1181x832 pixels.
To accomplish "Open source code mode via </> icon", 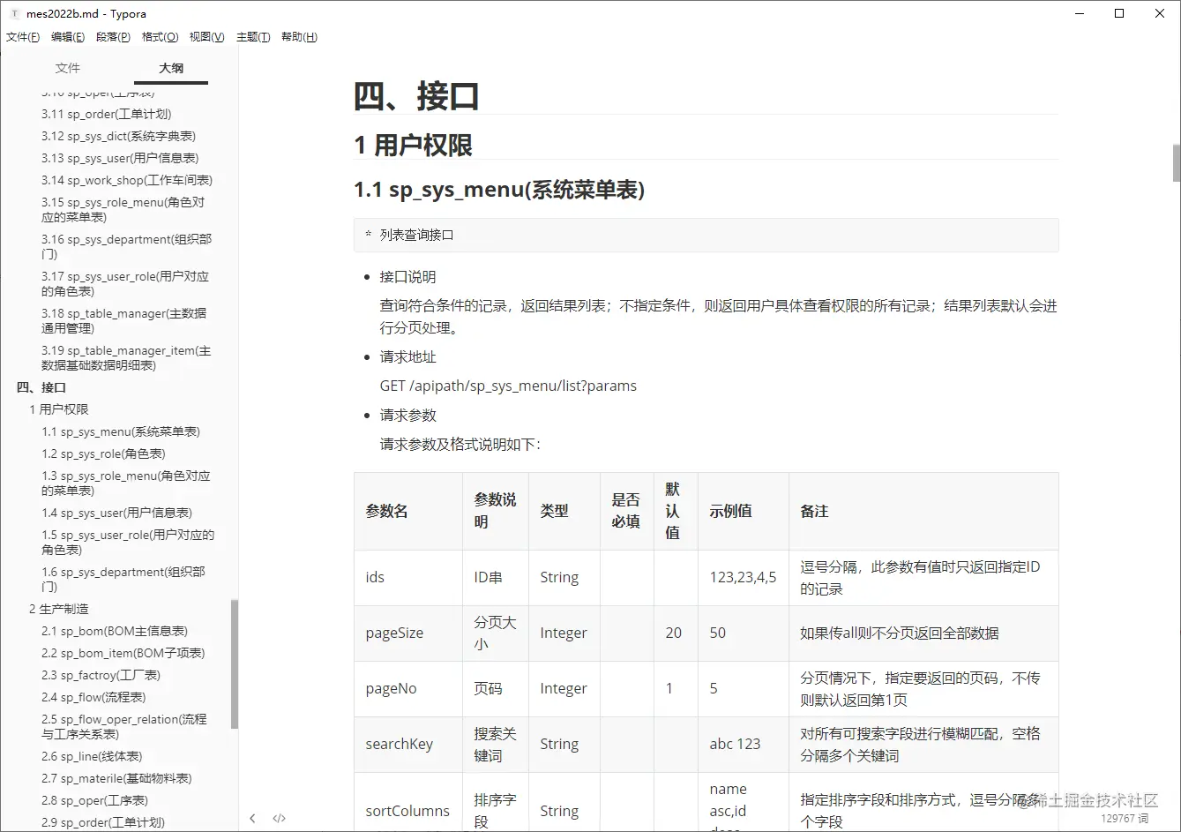I will click(280, 818).
